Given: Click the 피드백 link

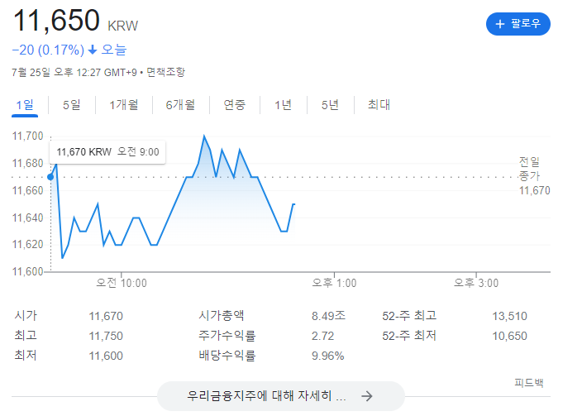Looking at the screenshot, I should 529,383.
